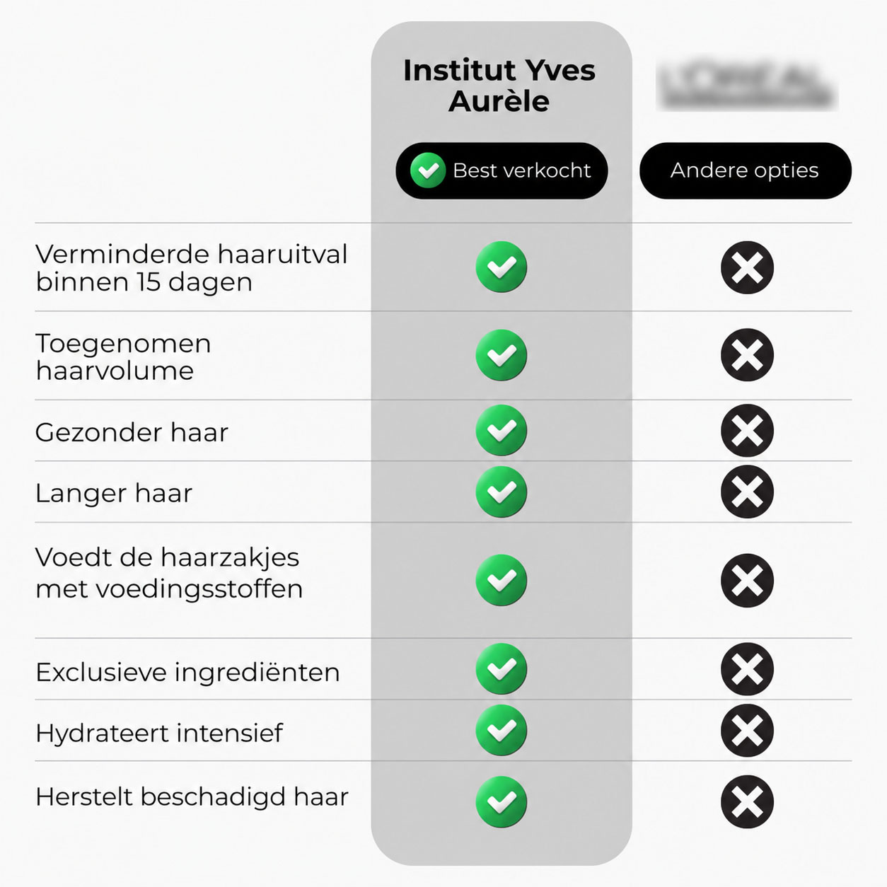Click the green checkmark beside Gezonder haar
The height and width of the screenshot is (887, 887).
point(502,430)
